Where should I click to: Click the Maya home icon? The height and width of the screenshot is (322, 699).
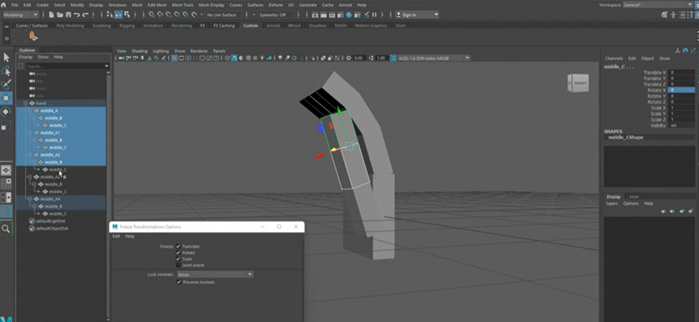(x=3, y=5)
